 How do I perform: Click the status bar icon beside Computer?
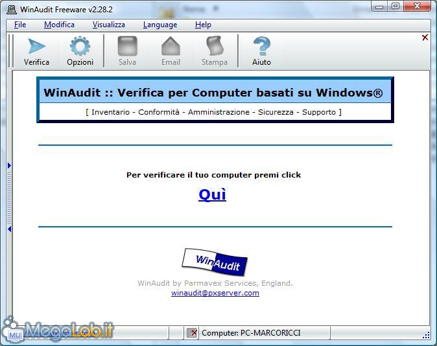pyautogui.click(x=192, y=332)
